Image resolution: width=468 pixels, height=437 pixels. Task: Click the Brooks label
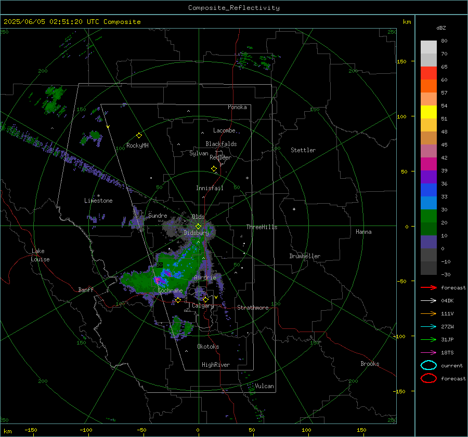[370, 364]
